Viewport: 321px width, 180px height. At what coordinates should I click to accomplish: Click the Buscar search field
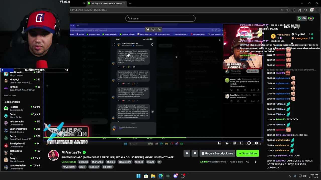click(160, 18)
